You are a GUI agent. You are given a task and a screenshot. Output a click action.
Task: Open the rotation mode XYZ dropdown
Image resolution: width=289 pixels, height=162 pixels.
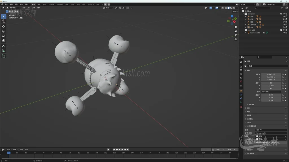tap(271, 92)
